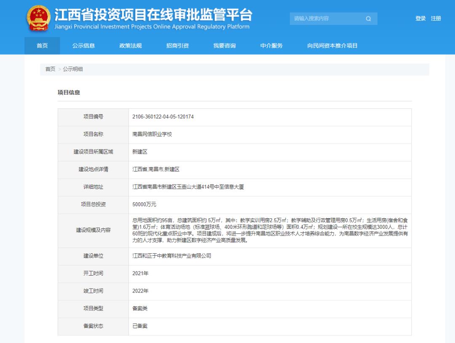Screen dimensions: 455x343
Task: Open the 中介服务 menu item
Action: (271, 46)
